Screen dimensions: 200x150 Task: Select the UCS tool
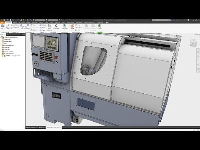pos(78,30)
